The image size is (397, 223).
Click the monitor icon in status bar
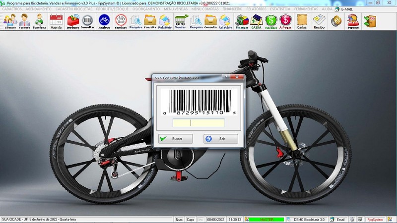coord(360,220)
